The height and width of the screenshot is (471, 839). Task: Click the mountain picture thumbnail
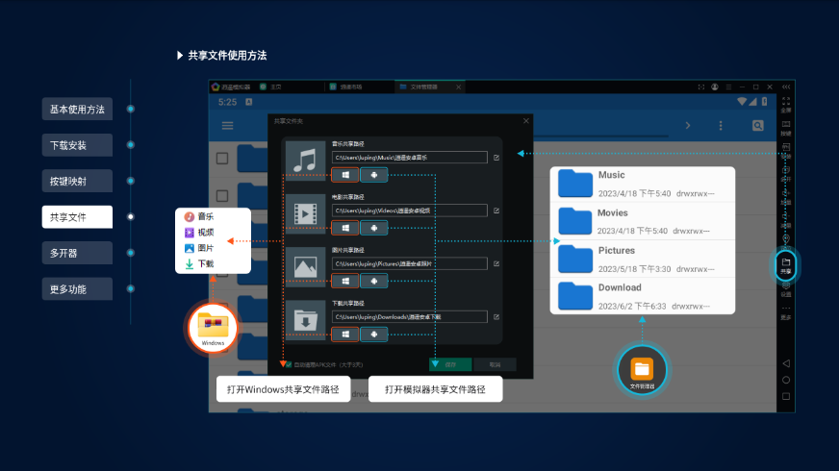306,267
